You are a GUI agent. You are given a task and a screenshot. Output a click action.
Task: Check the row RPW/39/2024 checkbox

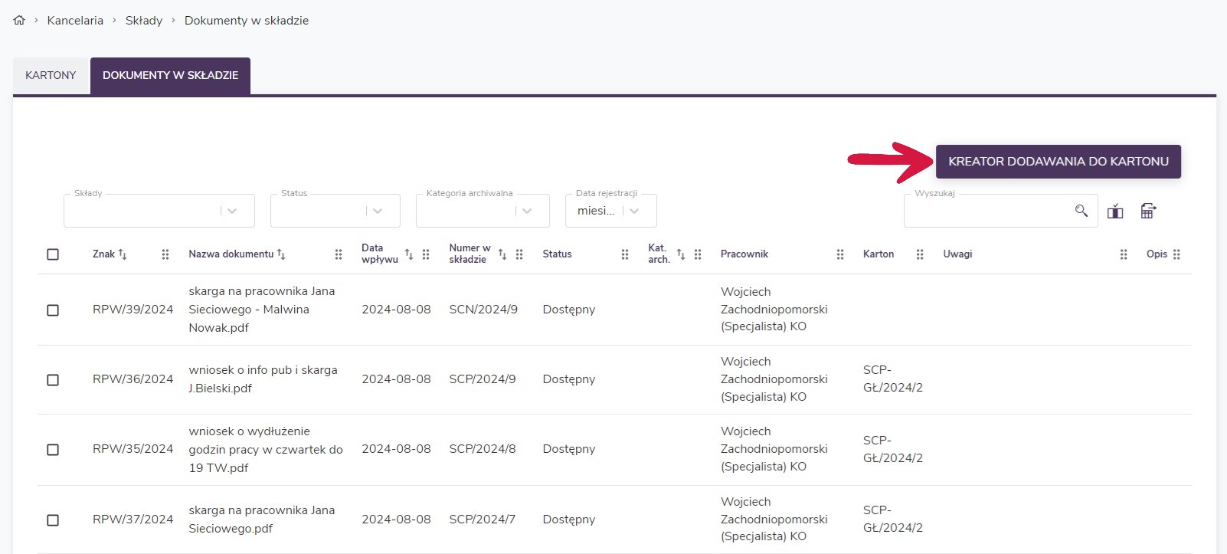(53, 310)
